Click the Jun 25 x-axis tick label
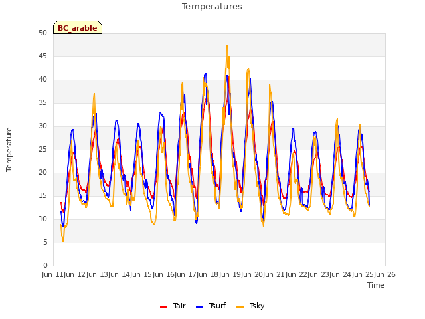425x319 pixels. 361,274
